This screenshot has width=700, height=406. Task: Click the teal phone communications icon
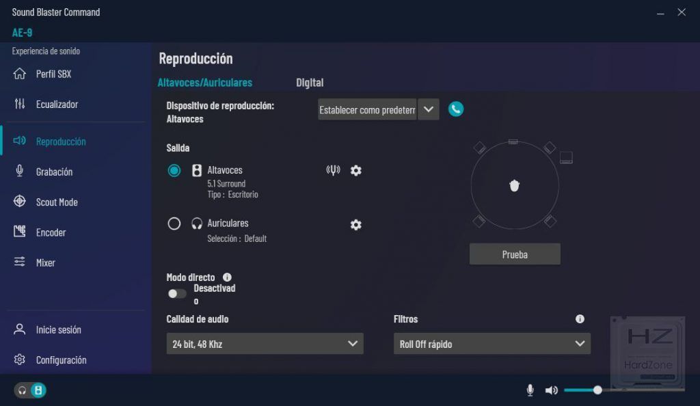coord(456,109)
